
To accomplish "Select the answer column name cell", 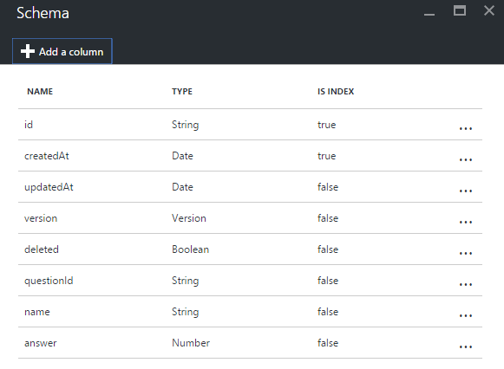I will click(x=41, y=343).
